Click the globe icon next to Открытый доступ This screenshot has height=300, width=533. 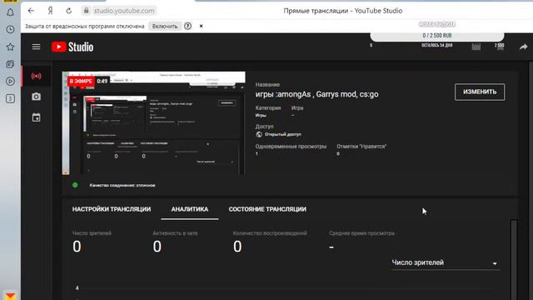259,134
